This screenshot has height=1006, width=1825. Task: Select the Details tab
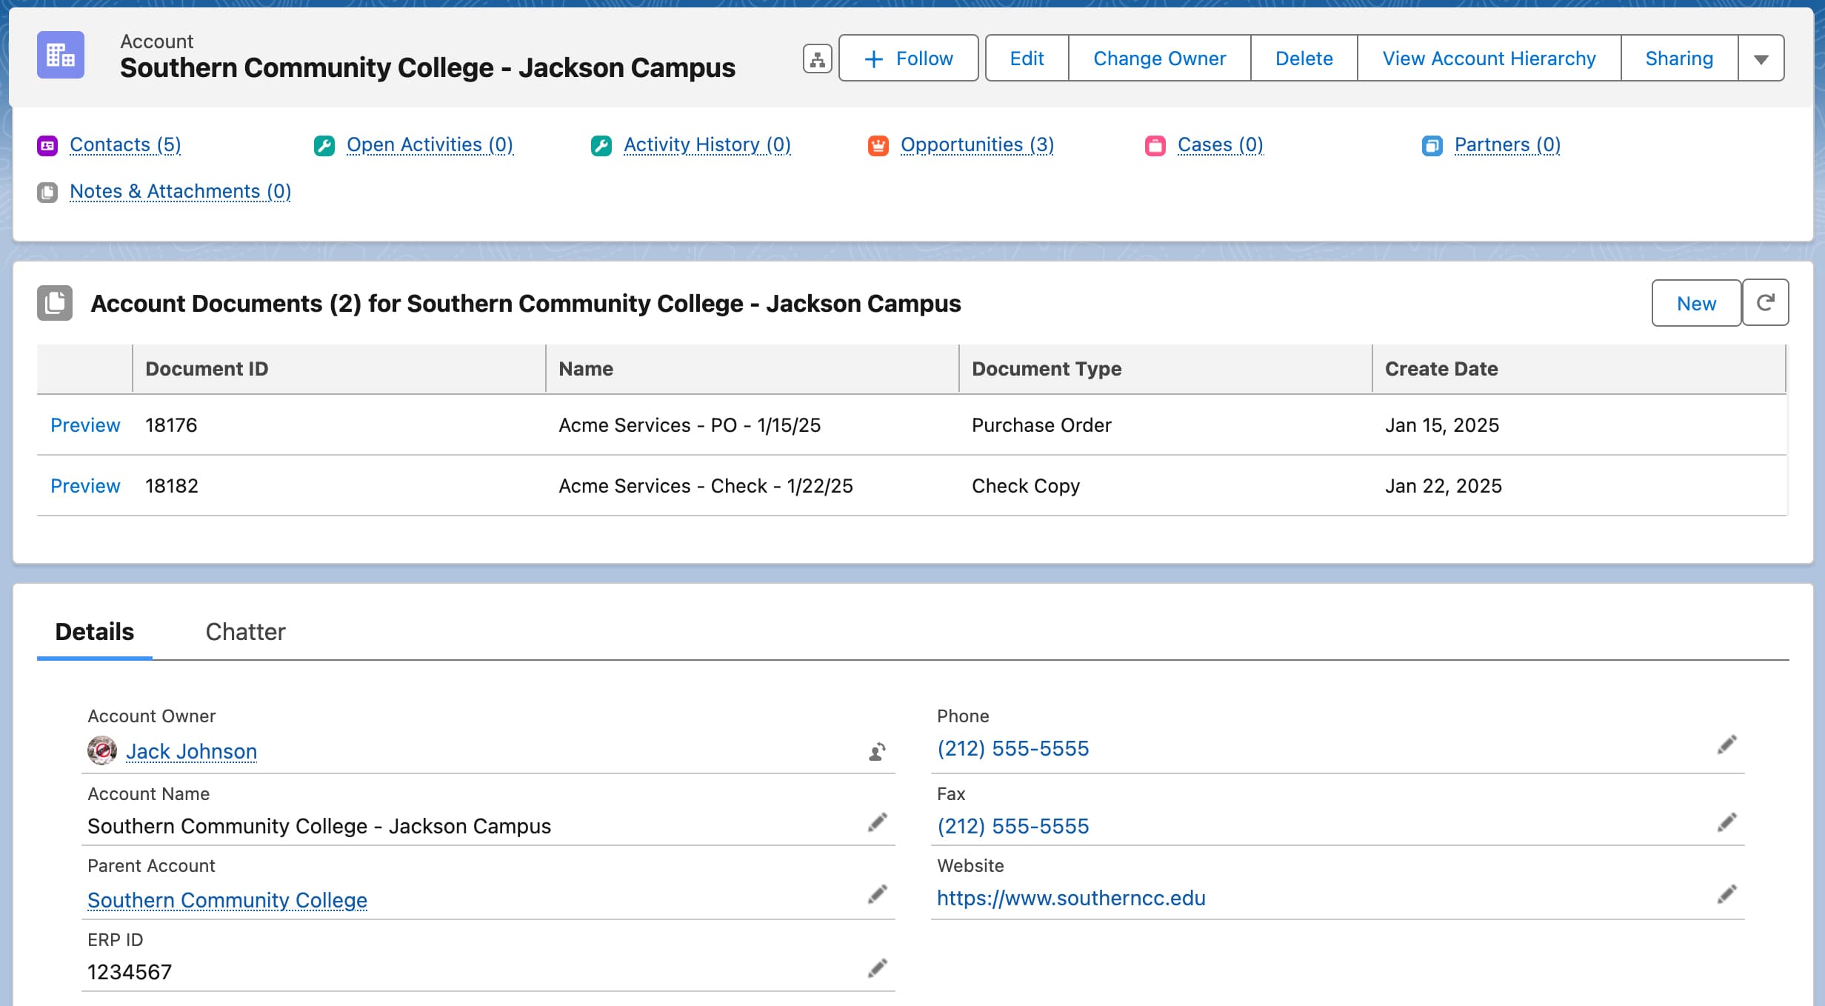pos(95,632)
